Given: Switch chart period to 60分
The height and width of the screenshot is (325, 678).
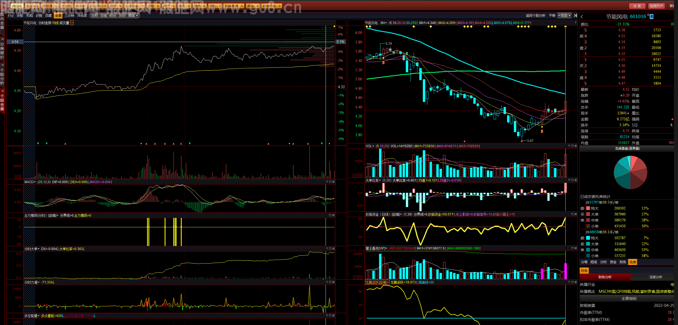Looking at the screenshot, I should pyautogui.click(x=113, y=15).
